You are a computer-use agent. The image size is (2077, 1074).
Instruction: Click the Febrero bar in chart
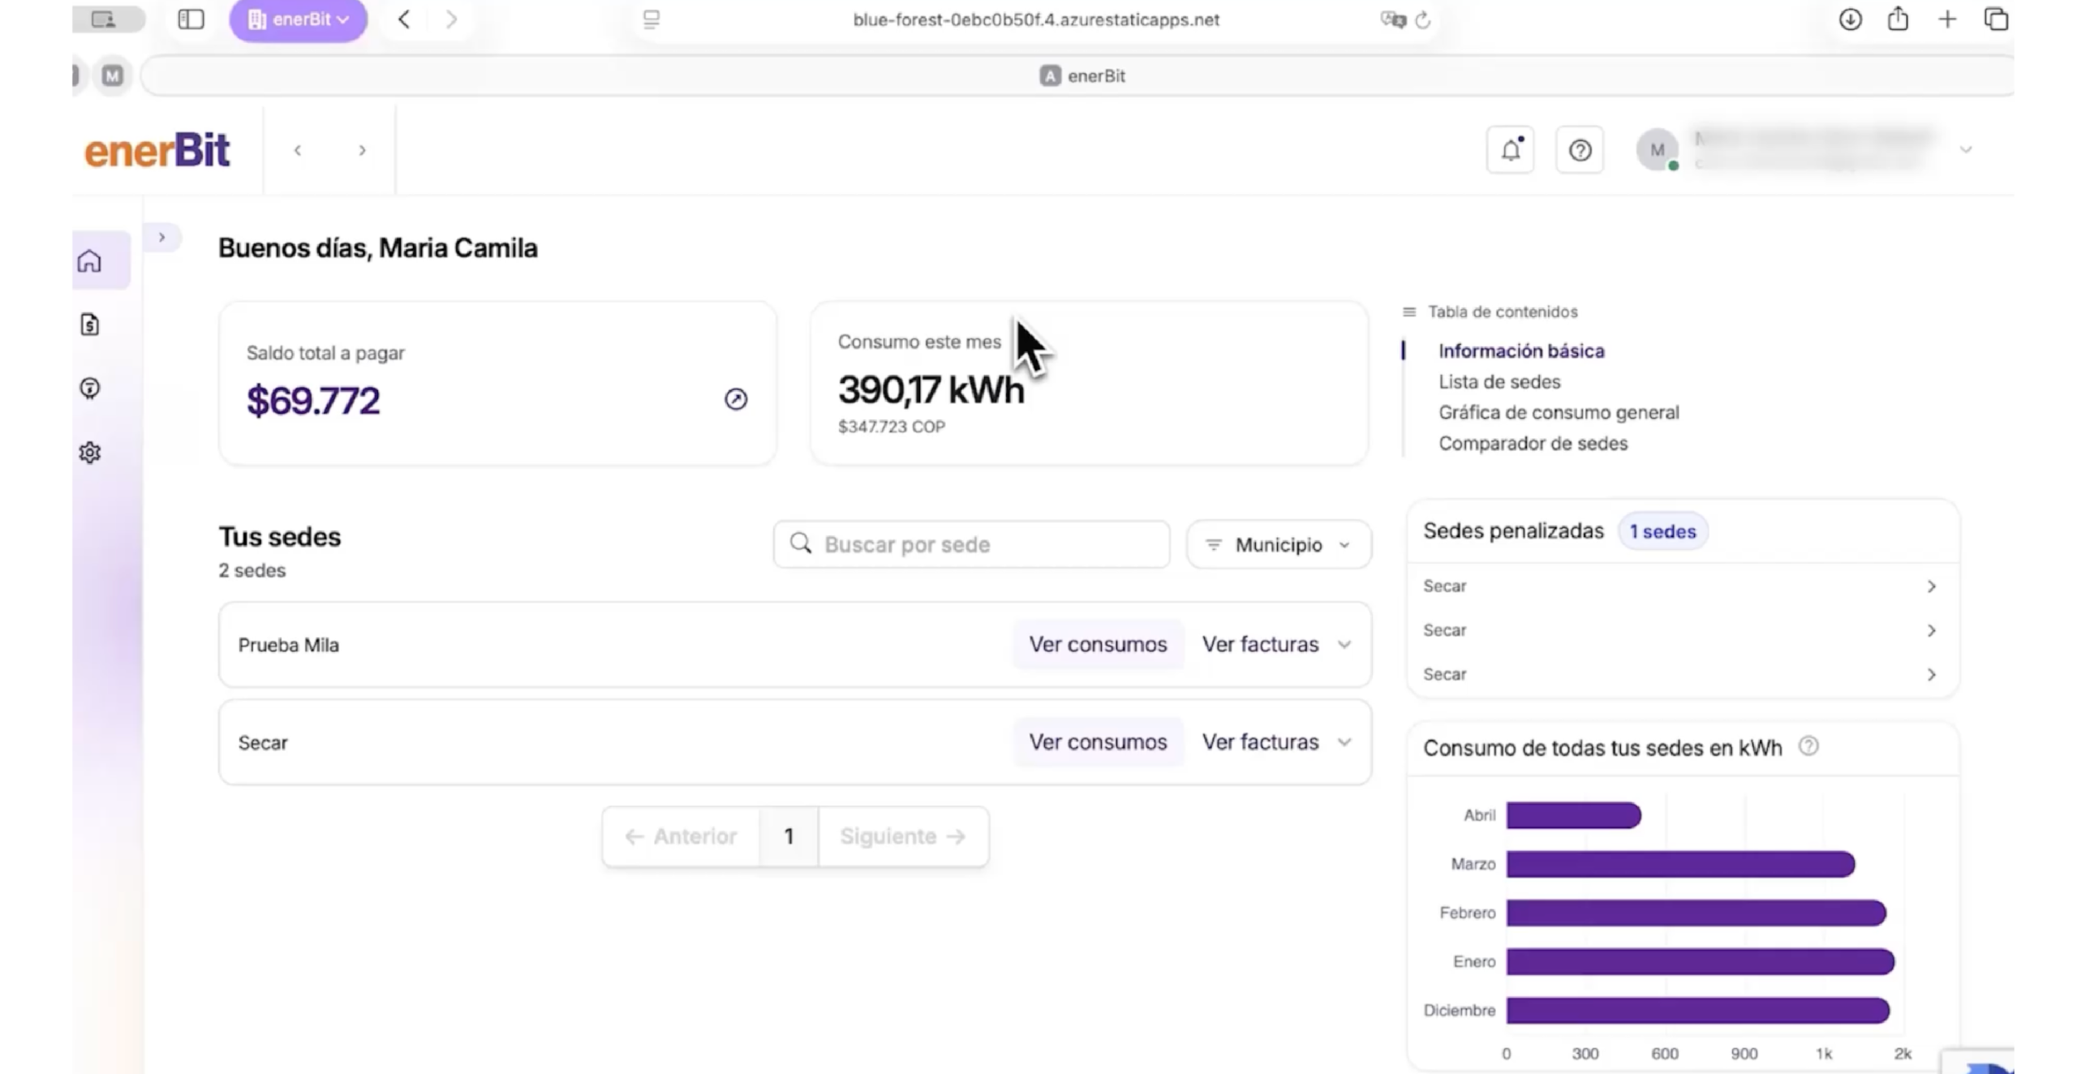pyautogui.click(x=1696, y=913)
